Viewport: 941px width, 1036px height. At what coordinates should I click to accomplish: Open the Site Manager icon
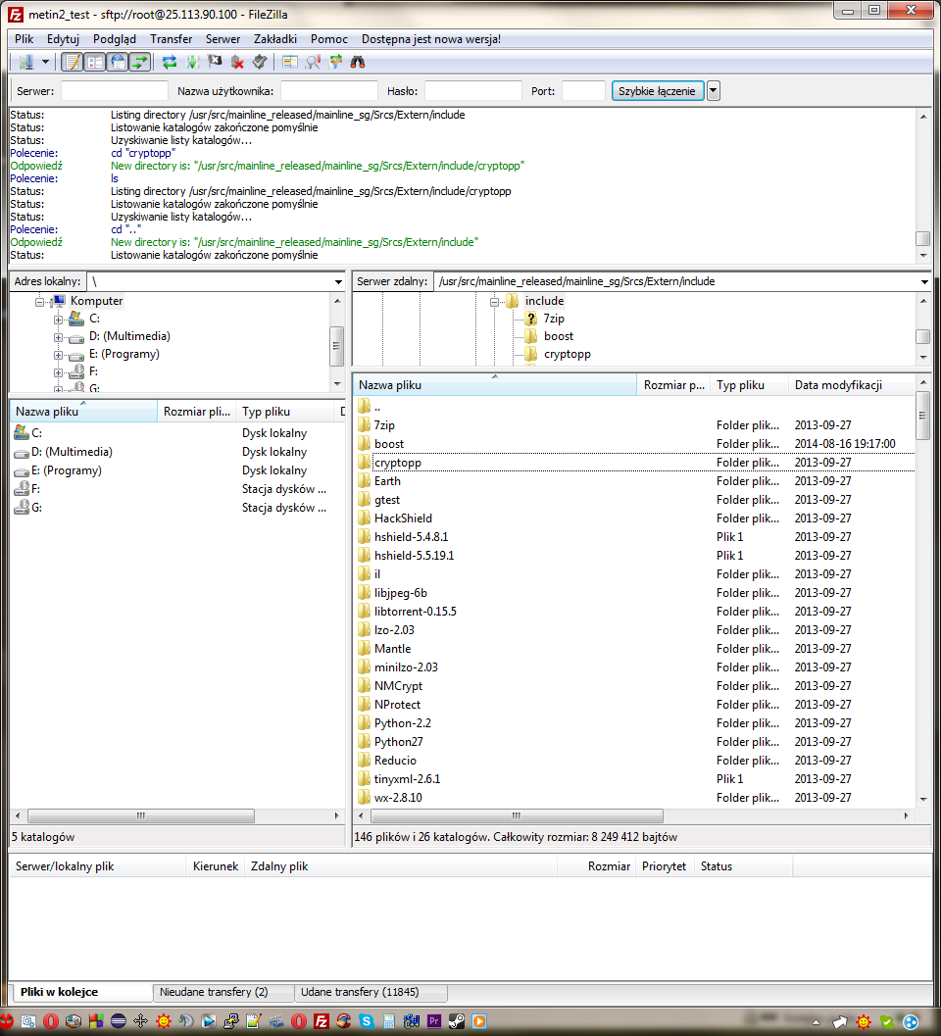pyautogui.click(x=25, y=62)
